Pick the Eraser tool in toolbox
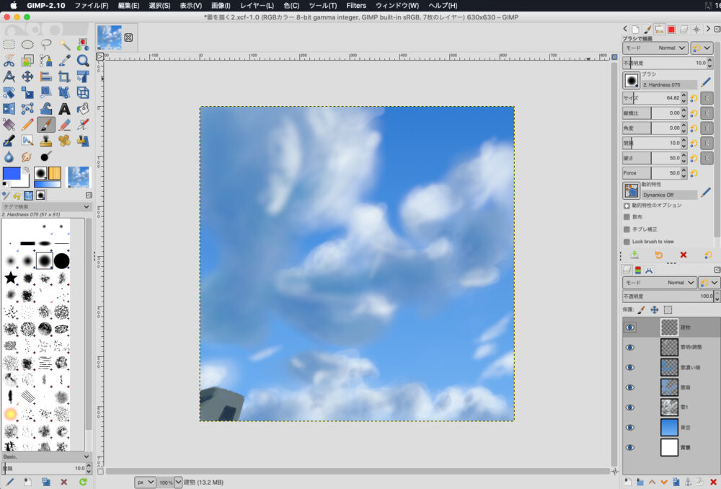Screen dimensions: 721x489 click(x=64, y=125)
